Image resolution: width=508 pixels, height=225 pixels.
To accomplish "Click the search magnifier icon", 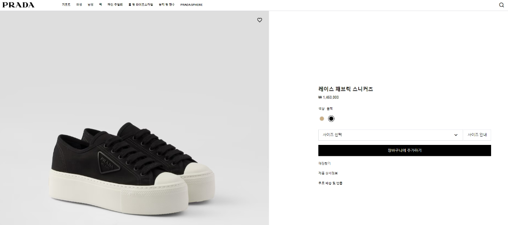I will tap(502, 5).
